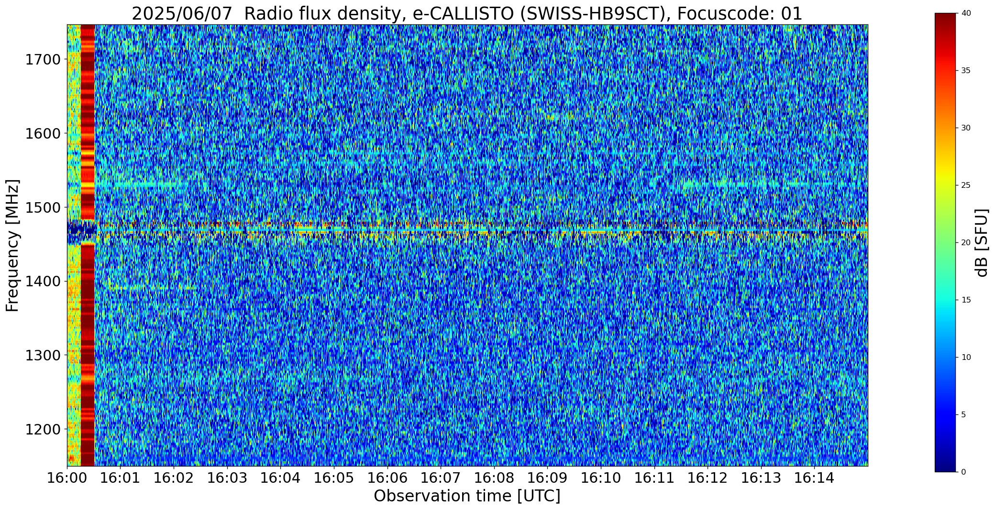The image size is (996, 510).
Task: Click the 16:10 time tick label
Action: (x=601, y=478)
